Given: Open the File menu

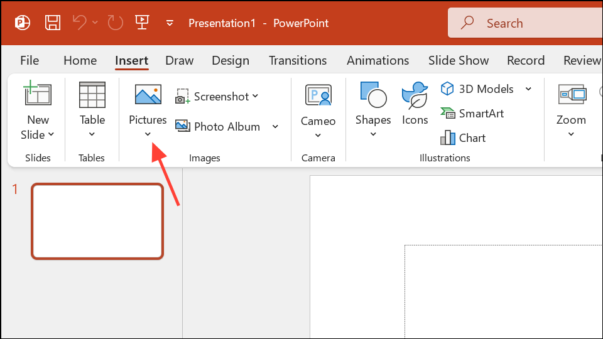Looking at the screenshot, I should click(x=30, y=60).
